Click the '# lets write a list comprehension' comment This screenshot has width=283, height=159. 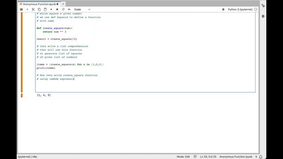62,46
